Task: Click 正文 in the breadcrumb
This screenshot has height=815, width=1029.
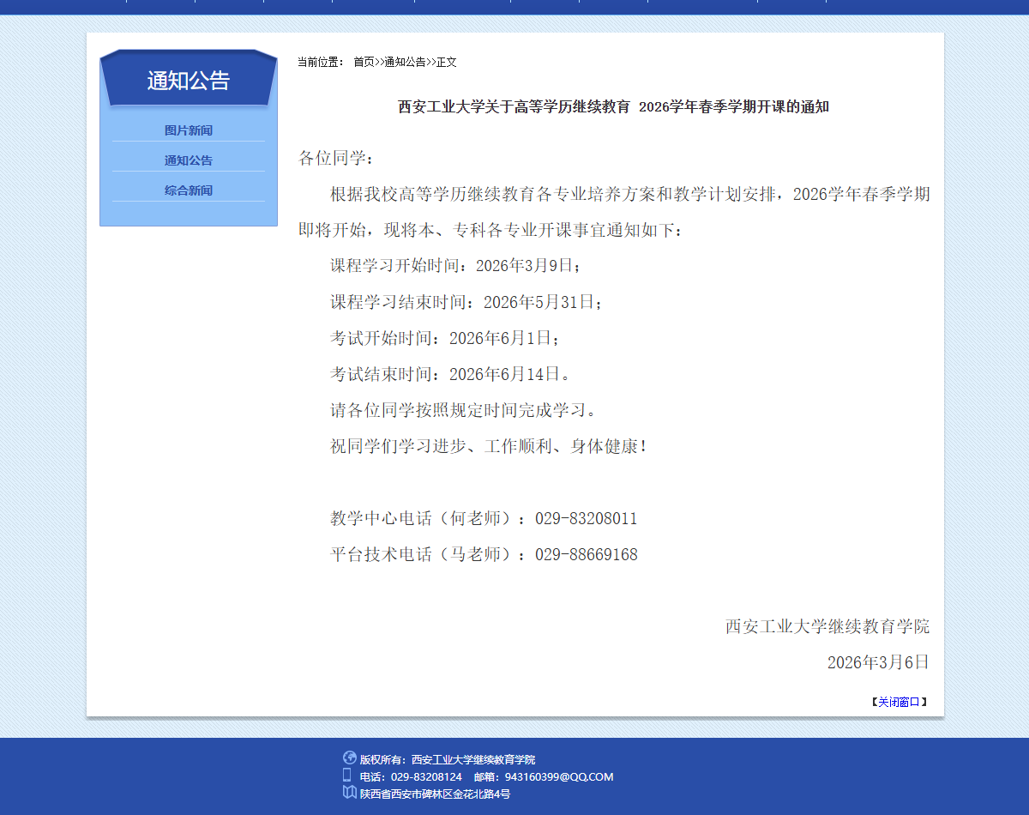Action: click(x=447, y=62)
